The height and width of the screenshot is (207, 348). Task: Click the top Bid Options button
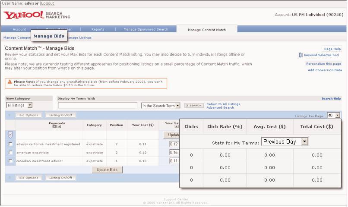click(x=29, y=115)
